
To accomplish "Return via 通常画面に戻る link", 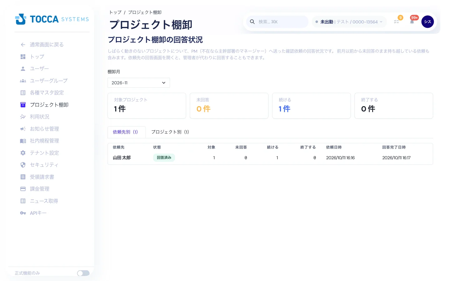I will tap(47, 45).
